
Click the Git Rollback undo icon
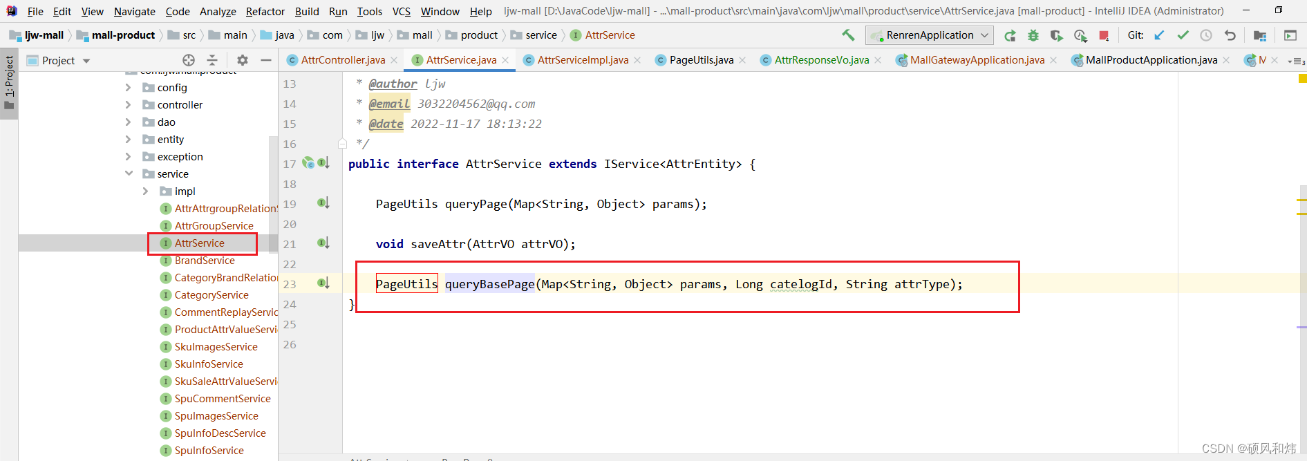[x=1230, y=35]
